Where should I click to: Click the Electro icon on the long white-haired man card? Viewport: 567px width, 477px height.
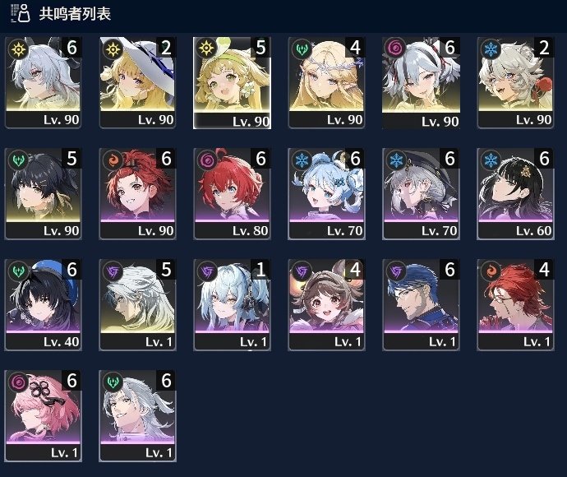pyautogui.click(x=113, y=271)
